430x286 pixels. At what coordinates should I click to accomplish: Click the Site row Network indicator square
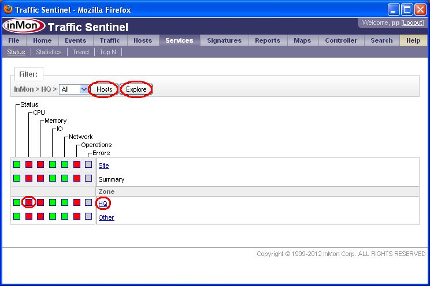[x=65, y=164]
